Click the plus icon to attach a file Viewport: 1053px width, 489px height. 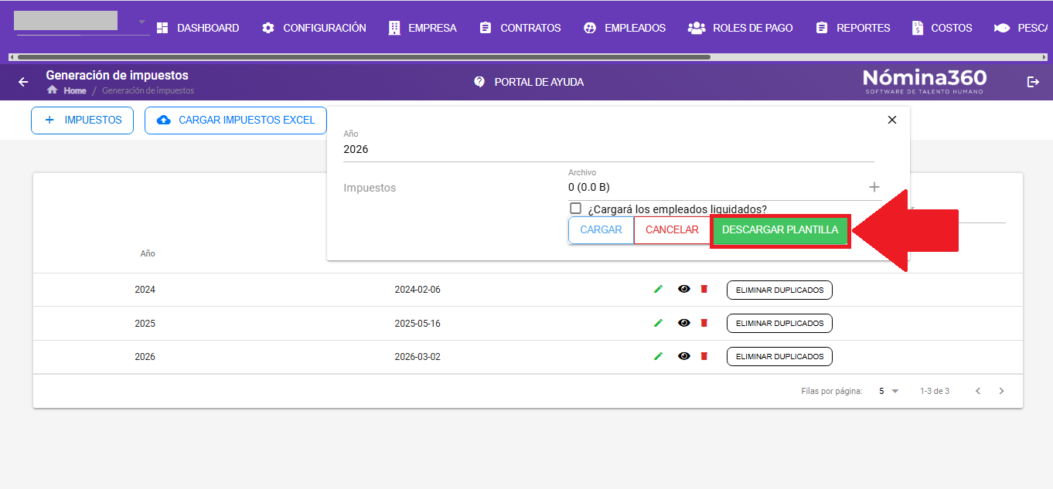pos(874,187)
